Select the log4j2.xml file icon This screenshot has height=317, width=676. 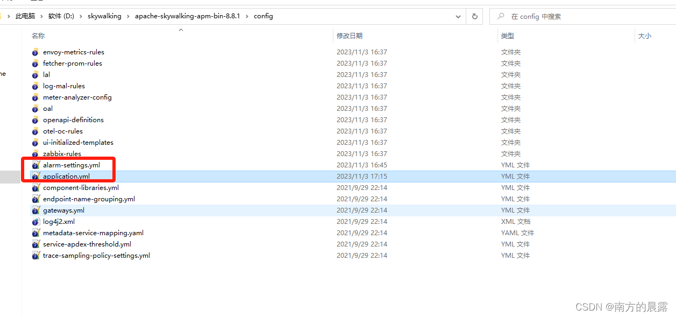(35, 221)
